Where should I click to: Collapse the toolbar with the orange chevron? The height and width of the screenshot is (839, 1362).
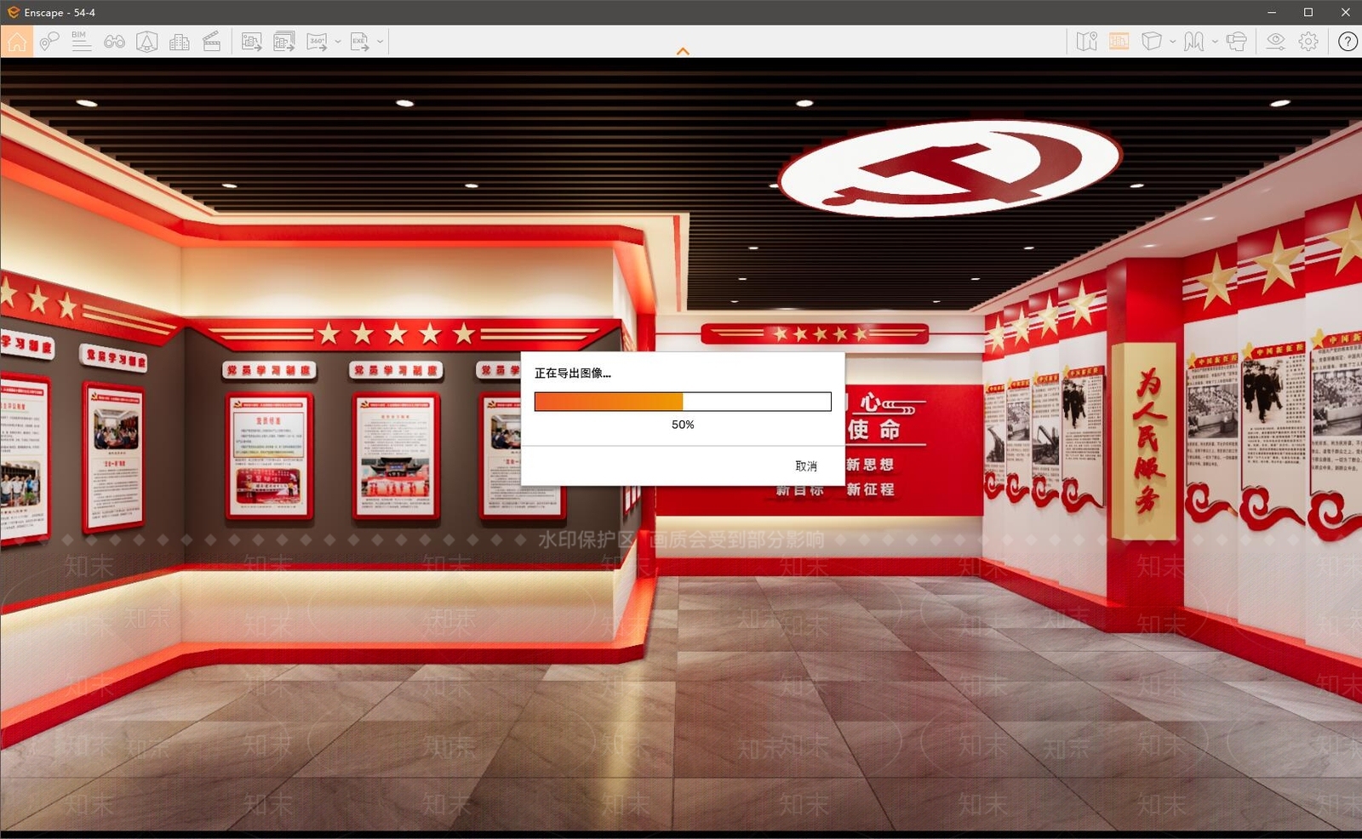683,52
